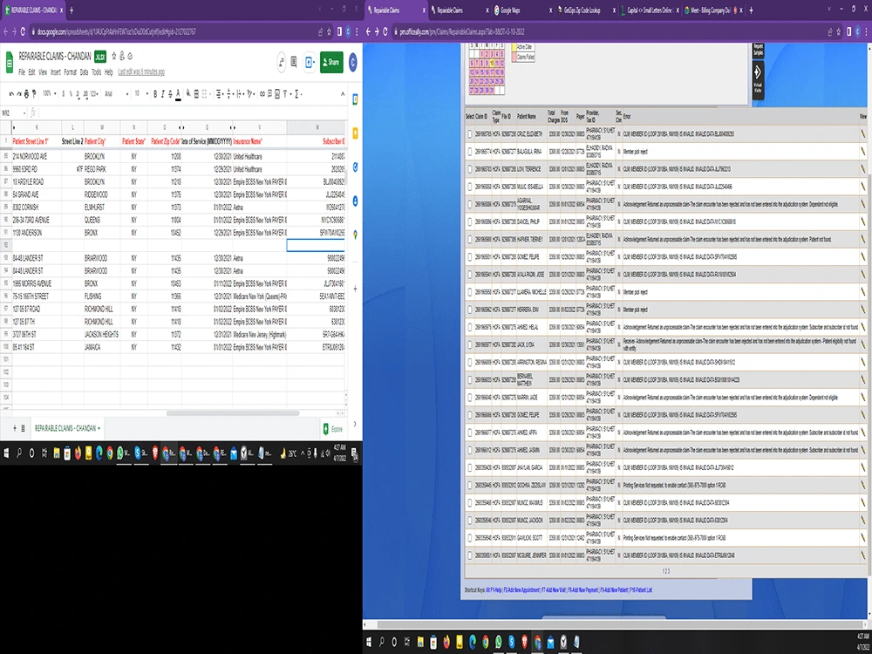Click the green Share button
Screen dimensions: 872x654
pos(331,62)
